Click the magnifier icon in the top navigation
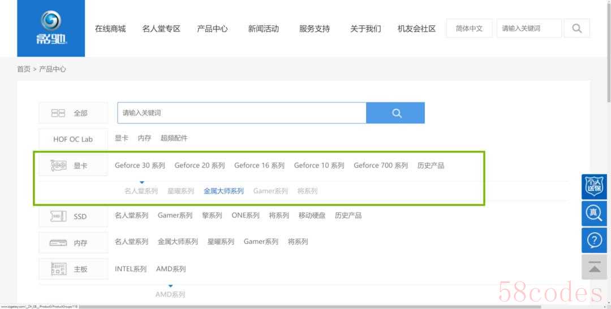This screenshot has height=309, width=611. [x=576, y=28]
